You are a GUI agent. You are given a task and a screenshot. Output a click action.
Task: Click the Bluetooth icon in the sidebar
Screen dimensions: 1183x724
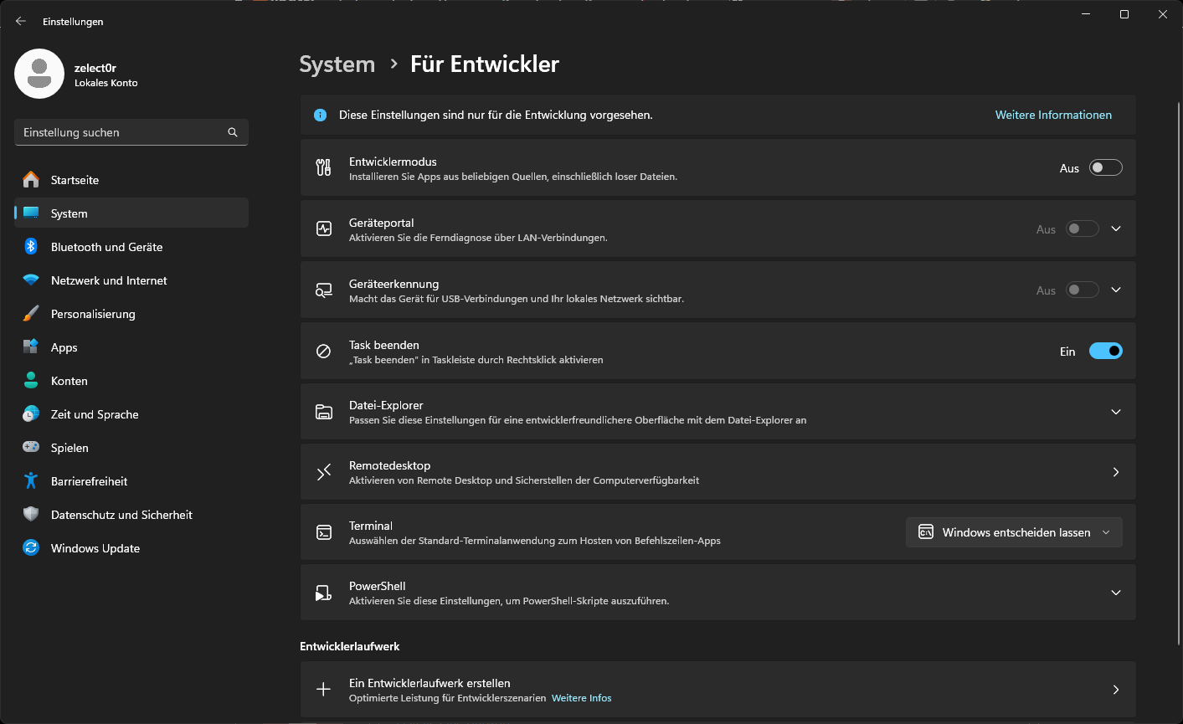[x=31, y=247]
